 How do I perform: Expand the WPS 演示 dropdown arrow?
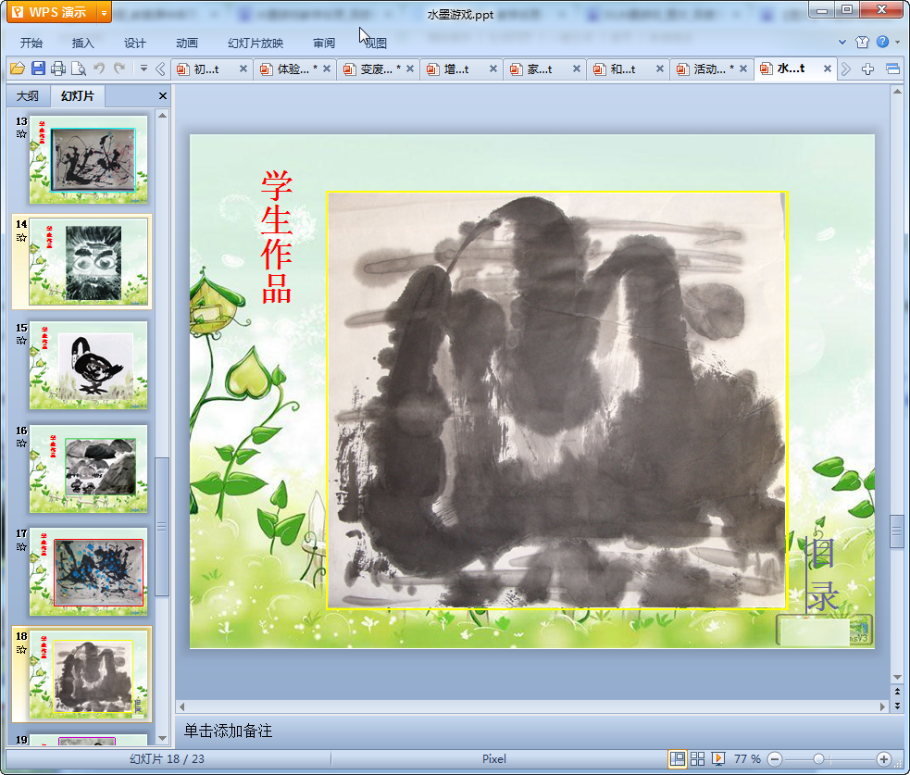[104, 12]
